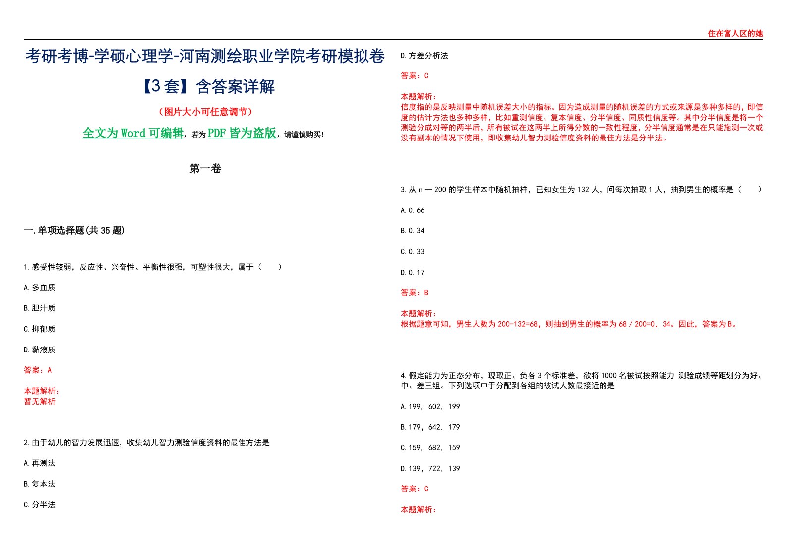The image size is (787, 557).
Task: Select option D.方差分析法
Action: tap(424, 56)
